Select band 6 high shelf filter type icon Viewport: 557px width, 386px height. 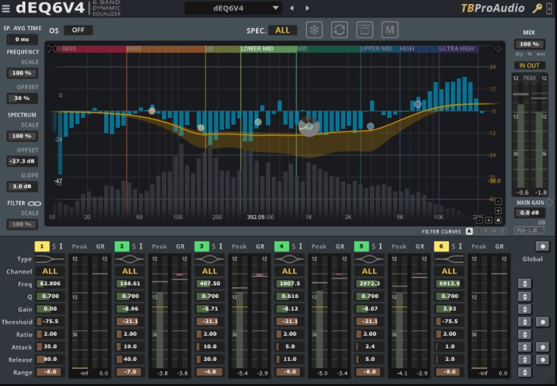(x=449, y=259)
